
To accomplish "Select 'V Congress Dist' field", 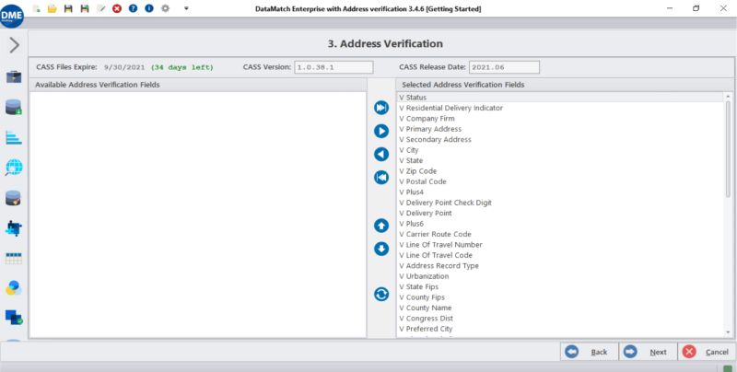I will [560, 319].
